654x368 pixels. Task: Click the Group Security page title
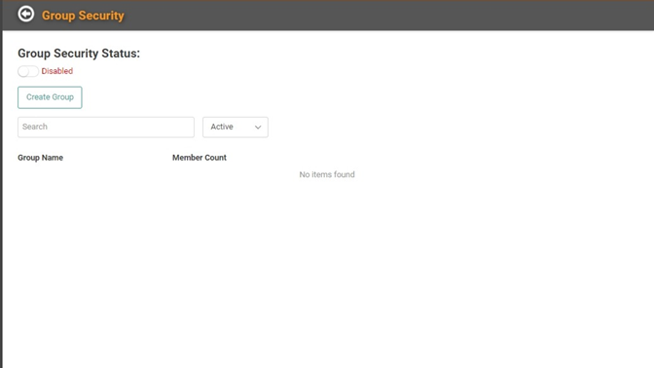coord(83,16)
